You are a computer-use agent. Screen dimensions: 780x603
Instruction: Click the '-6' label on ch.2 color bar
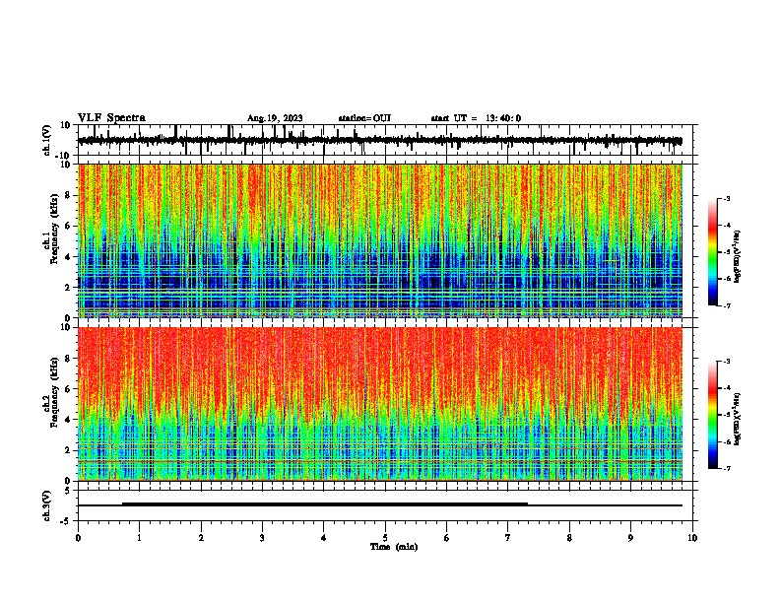(x=726, y=441)
